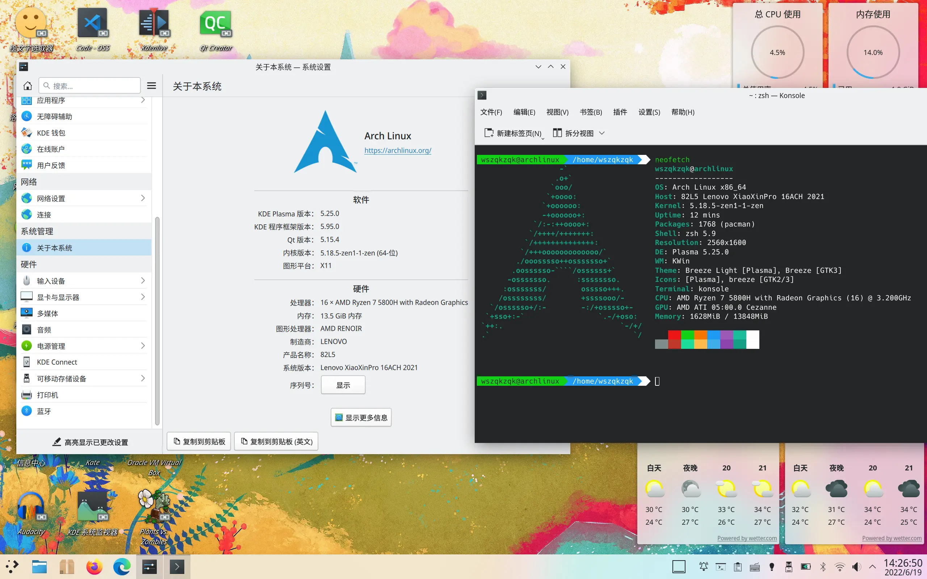Open Konsole View menu
This screenshot has height=579, width=927.
click(557, 112)
